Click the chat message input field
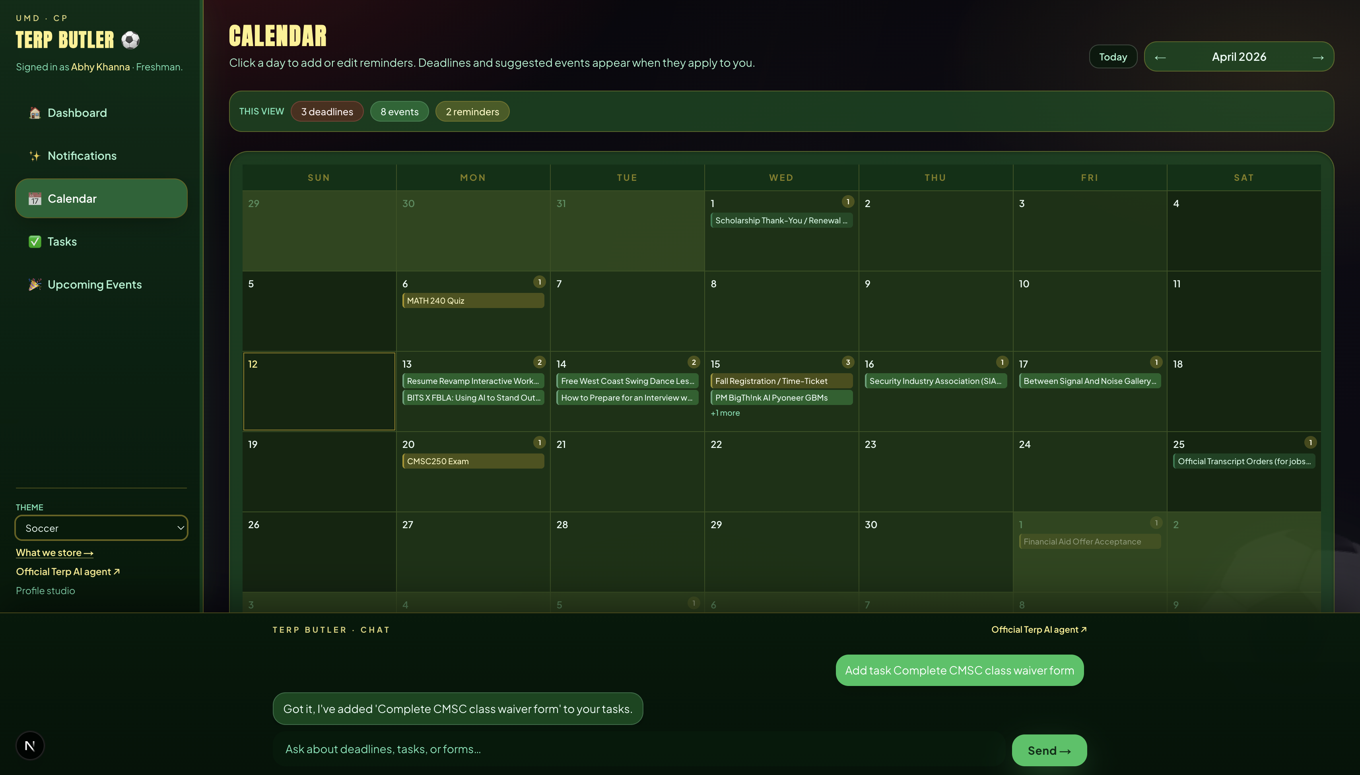The width and height of the screenshot is (1360, 775). point(639,750)
